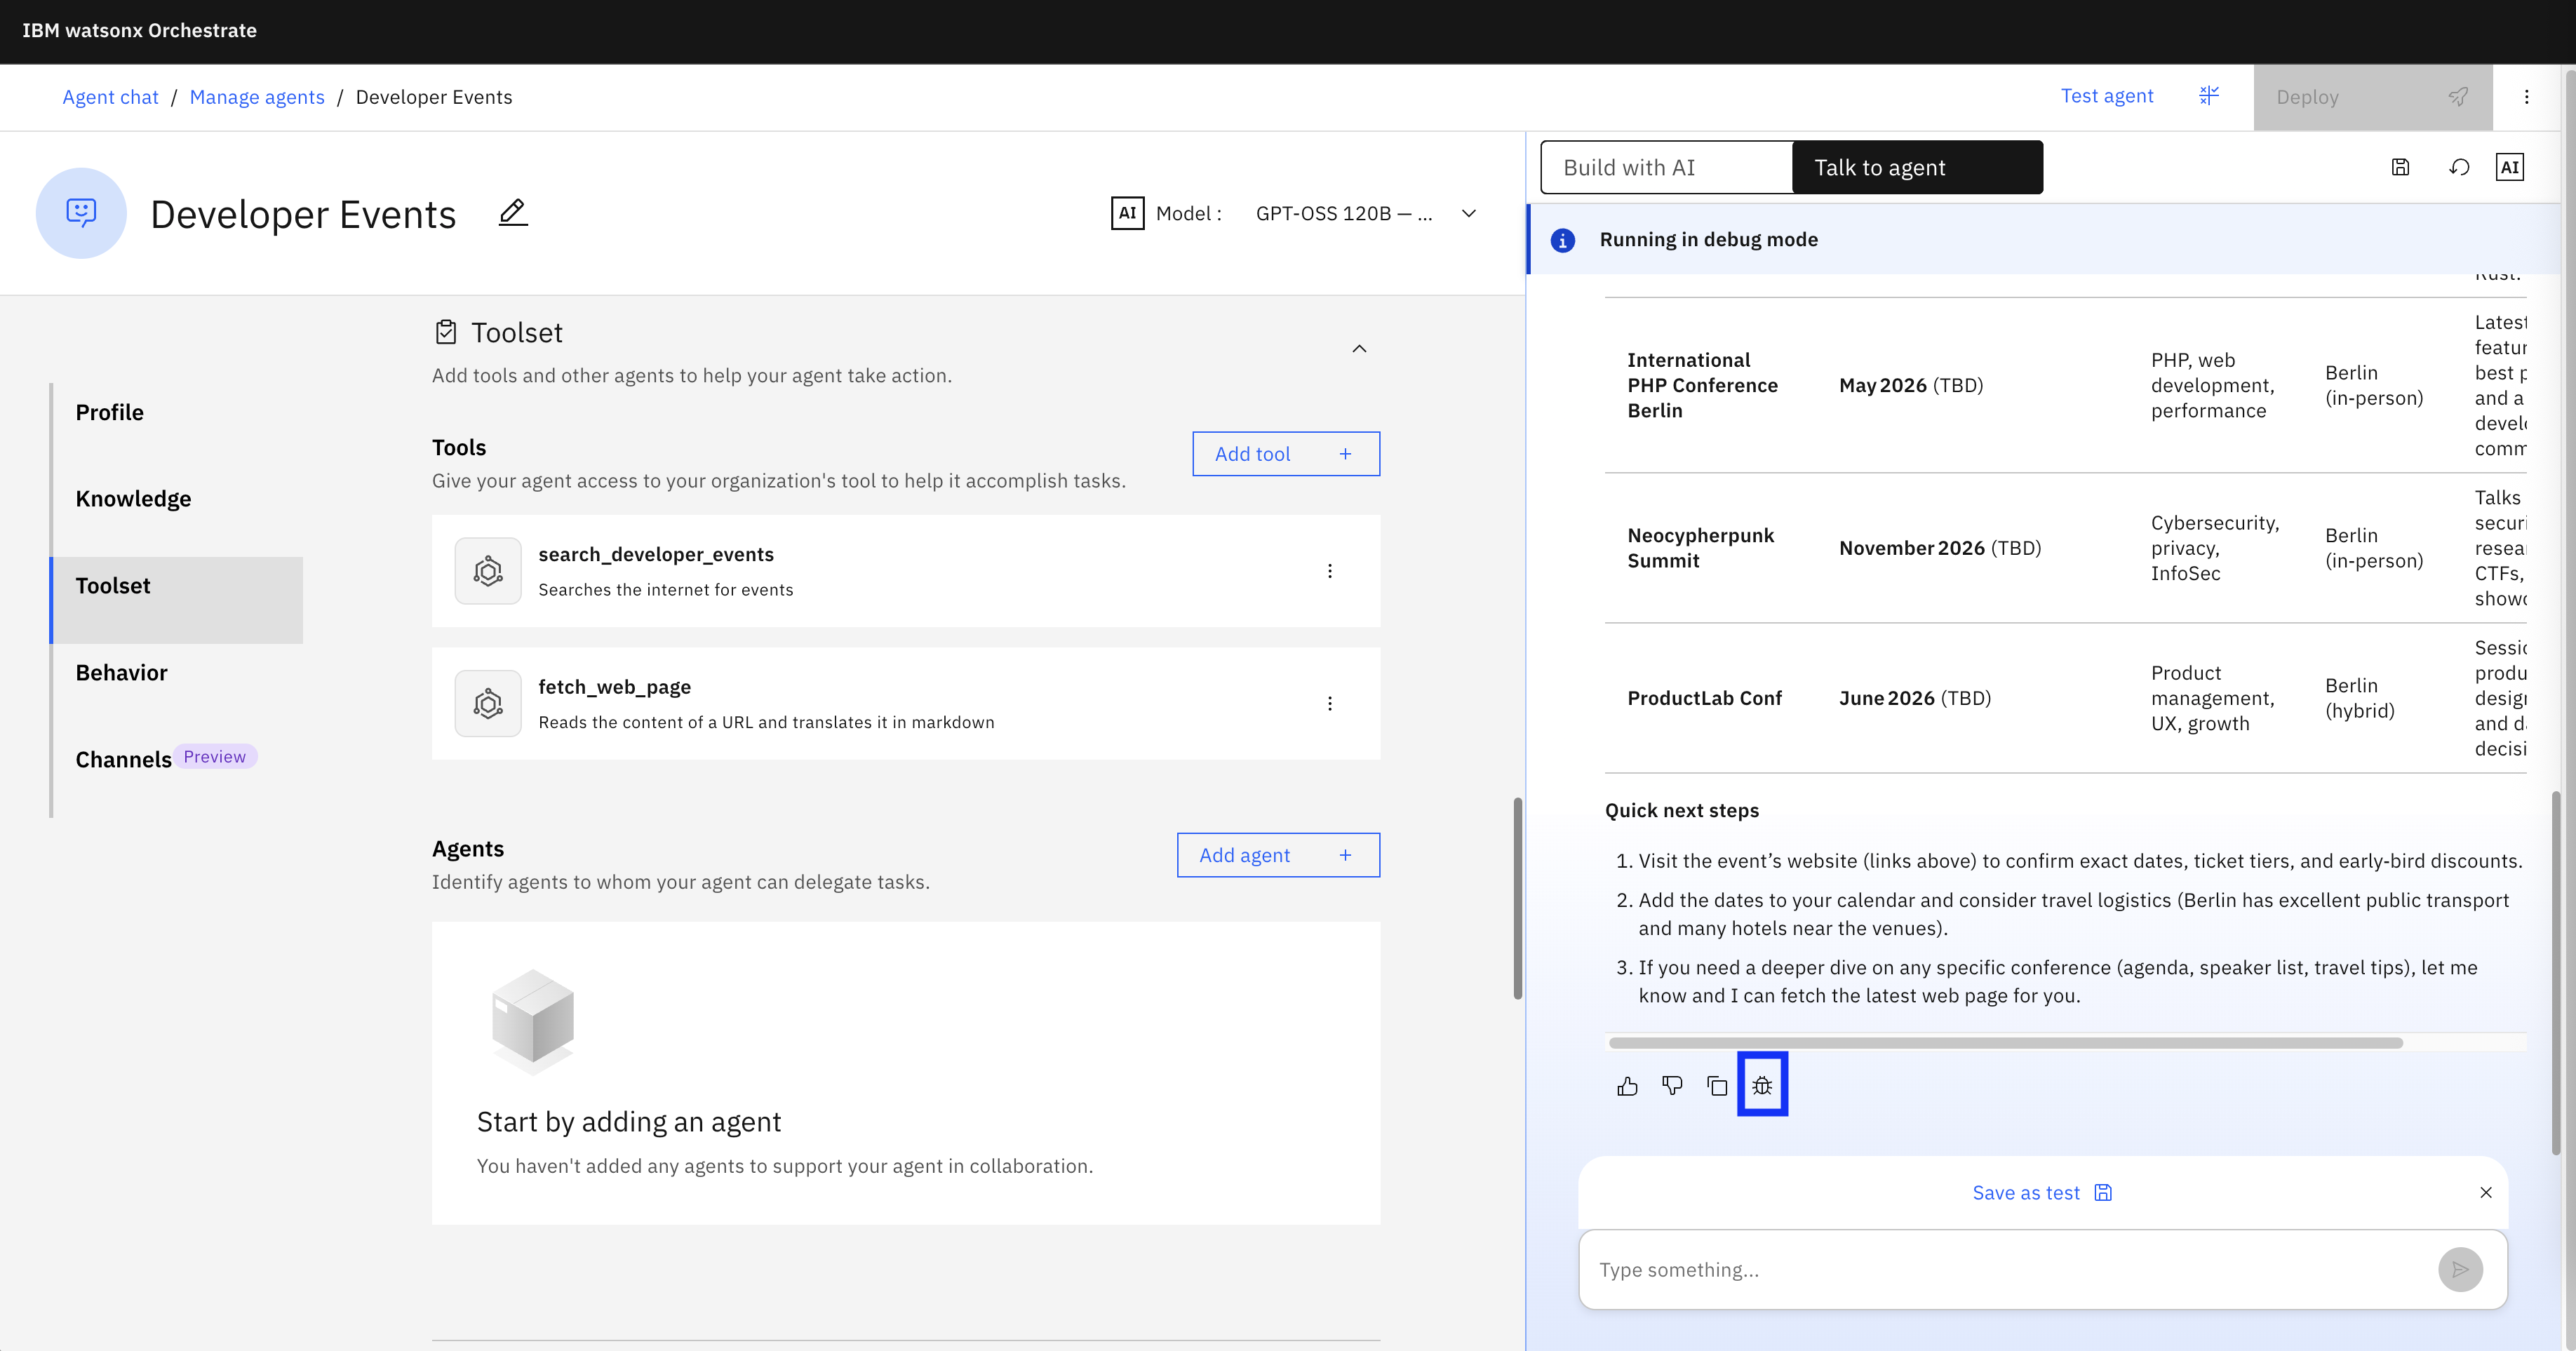
Task: Open the top-right page overflow menu
Action: coord(2526,97)
